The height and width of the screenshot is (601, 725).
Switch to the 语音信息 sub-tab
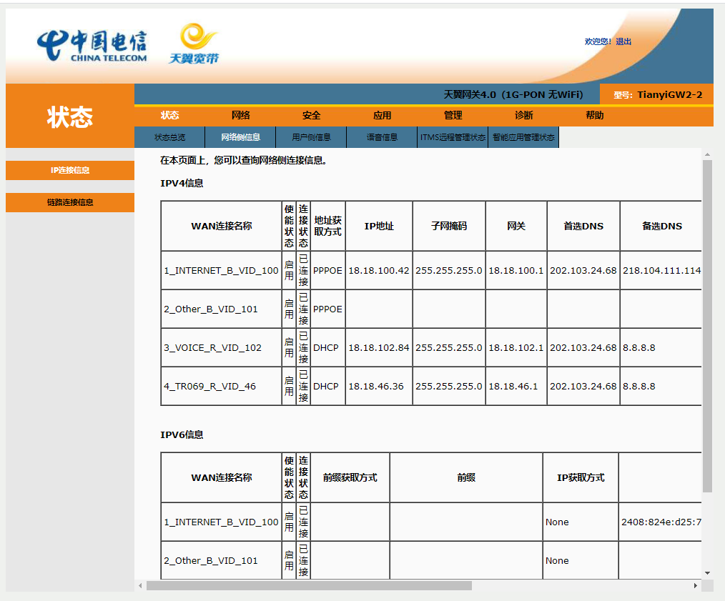point(382,137)
